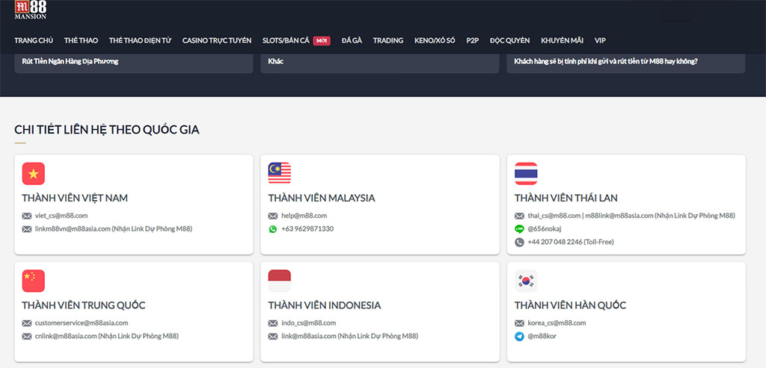Click the WhatsApp icon for Malaysia

273,229
